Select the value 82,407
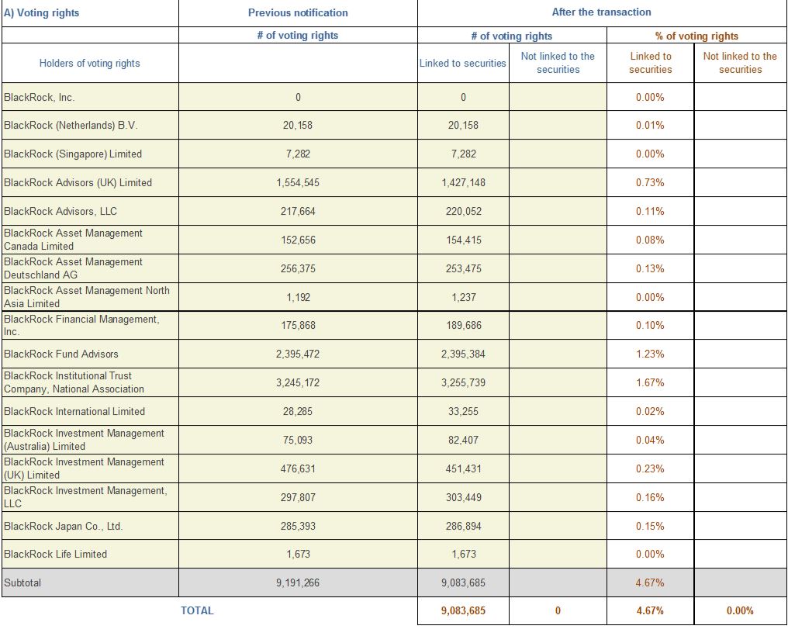Image resolution: width=788 pixels, height=629 pixels. (463, 440)
